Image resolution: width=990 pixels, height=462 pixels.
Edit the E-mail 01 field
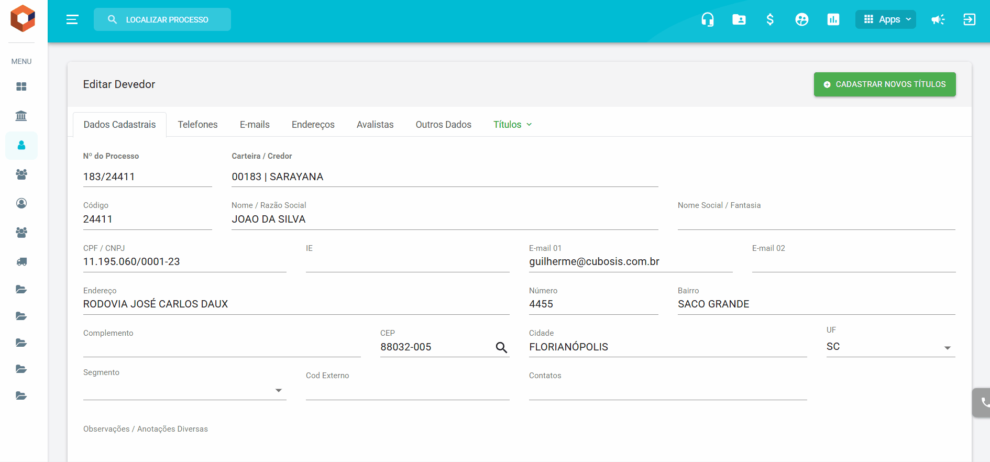631,262
